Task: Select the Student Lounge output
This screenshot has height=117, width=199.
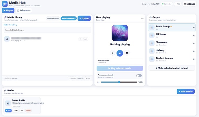Action: 172,59
